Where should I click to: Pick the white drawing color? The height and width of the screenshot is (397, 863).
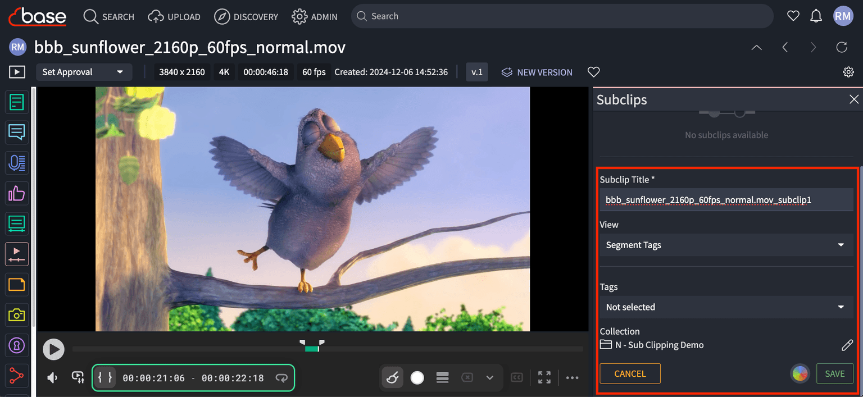click(417, 378)
